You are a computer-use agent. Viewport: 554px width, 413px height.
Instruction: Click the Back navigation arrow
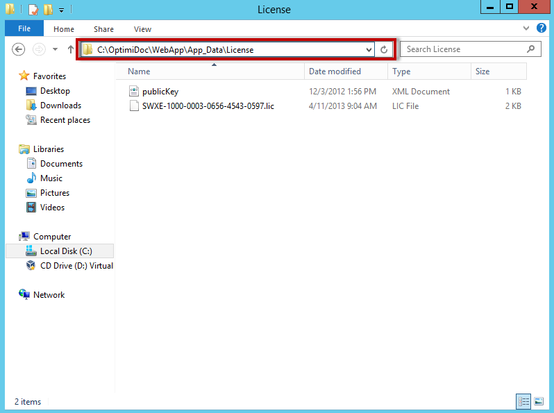click(x=19, y=49)
